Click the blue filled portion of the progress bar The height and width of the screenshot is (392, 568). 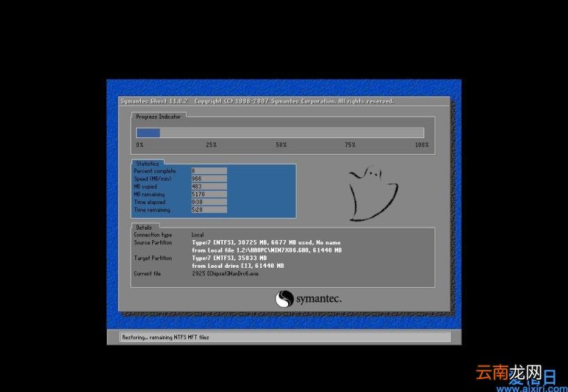coord(148,133)
